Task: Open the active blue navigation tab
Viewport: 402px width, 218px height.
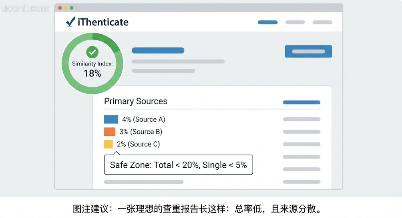Action: 267,22
